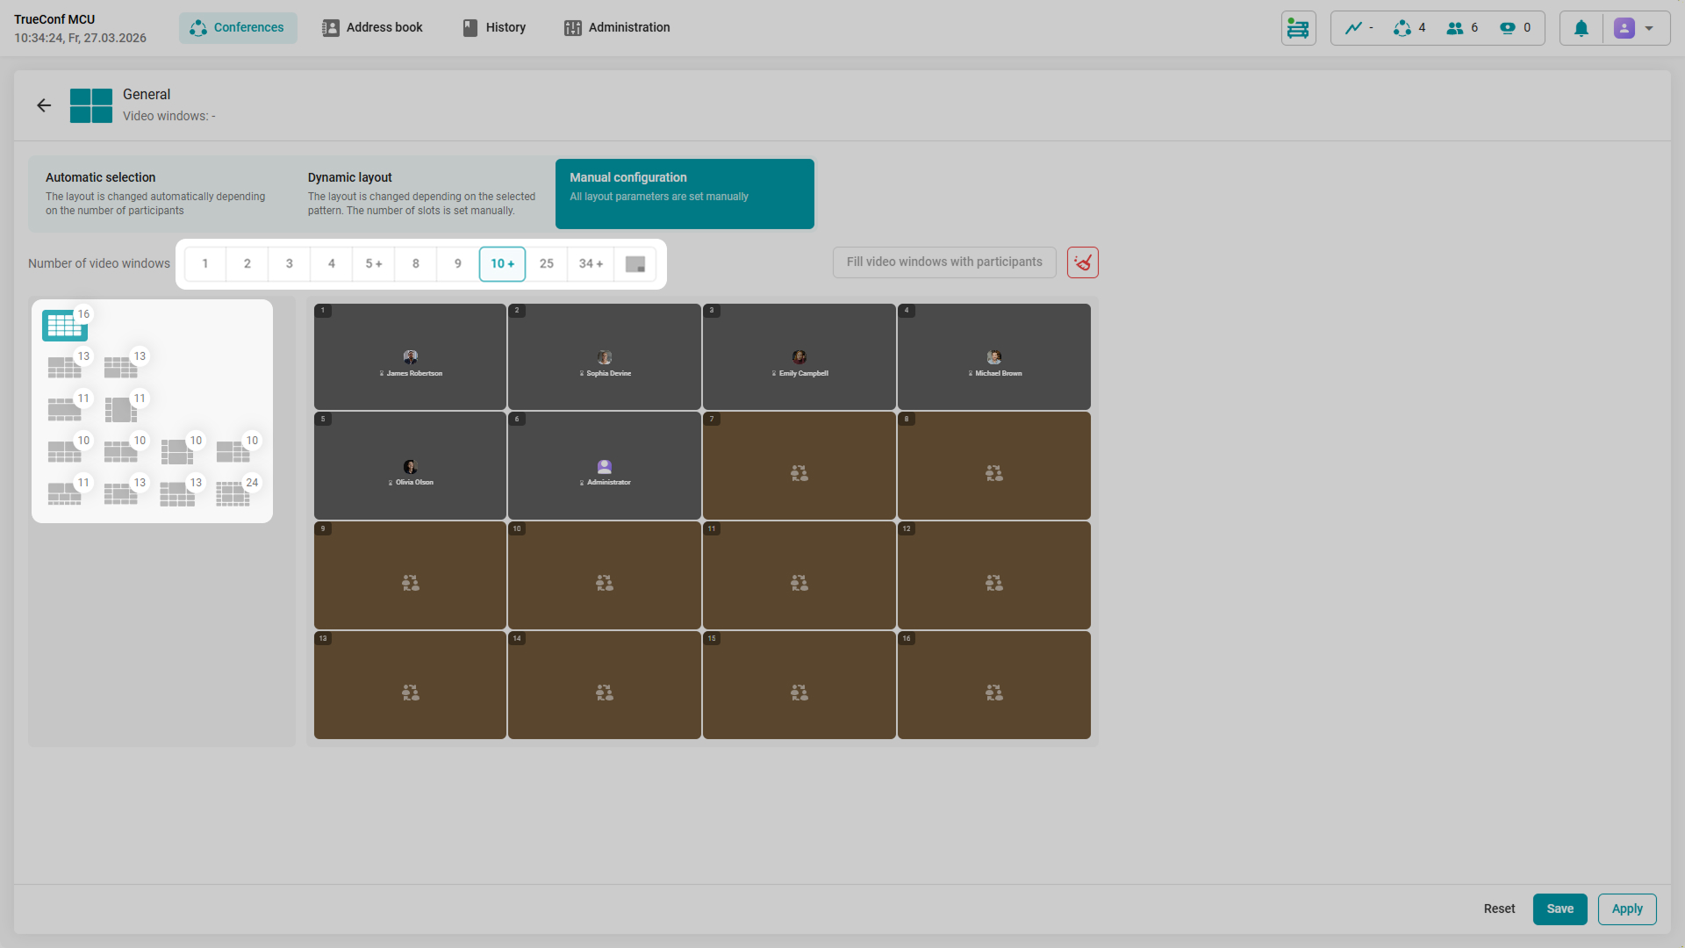Screen dimensions: 1685x948
Task: Select the 24-window layout thumbnail
Action: (x=233, y=494)
